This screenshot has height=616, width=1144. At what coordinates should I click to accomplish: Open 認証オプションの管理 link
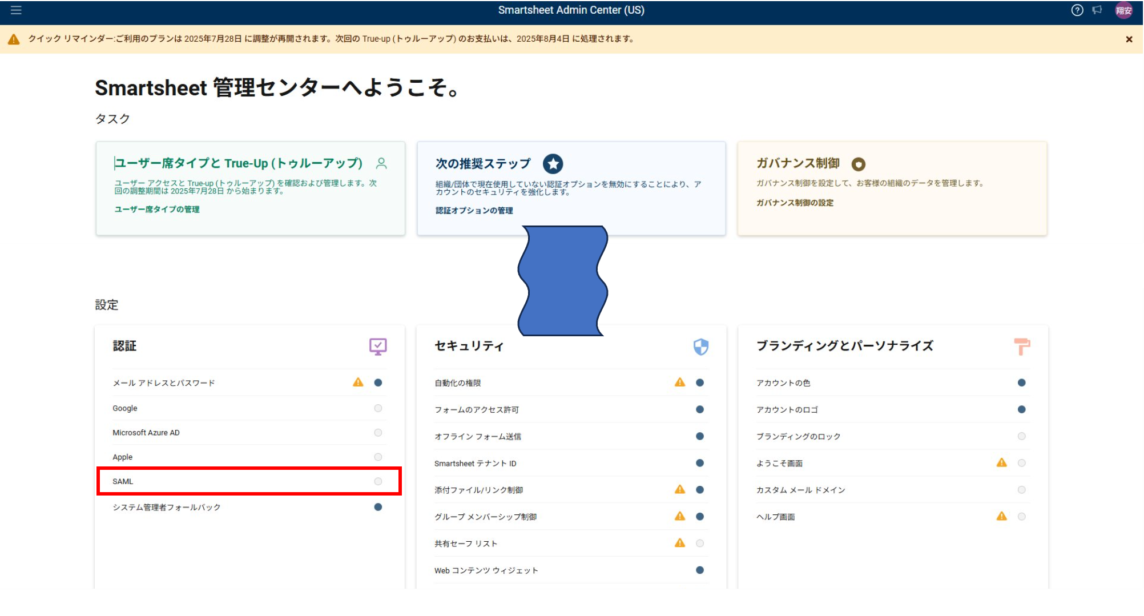(474, 211)
